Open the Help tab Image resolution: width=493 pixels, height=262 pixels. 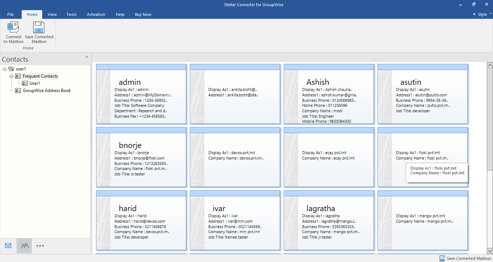[120, 14]
